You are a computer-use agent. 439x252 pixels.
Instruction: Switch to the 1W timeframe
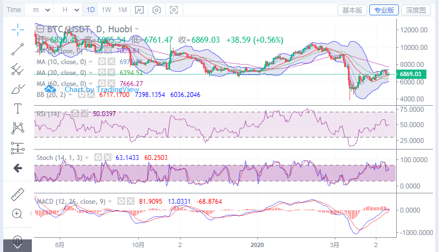(106, 10)
